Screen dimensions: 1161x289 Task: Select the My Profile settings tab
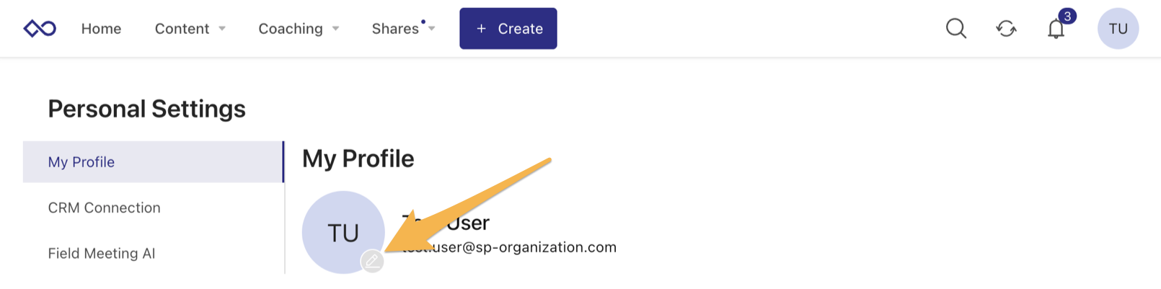click(x=81, y=162)
